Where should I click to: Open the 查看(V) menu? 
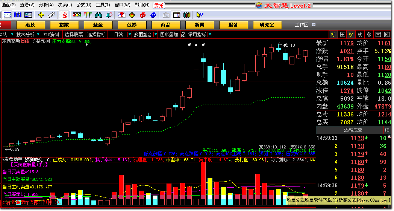coord(27,5)
